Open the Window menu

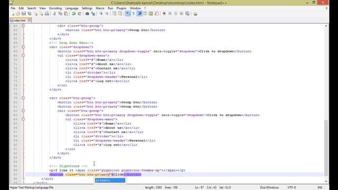(x=135, y=8)
